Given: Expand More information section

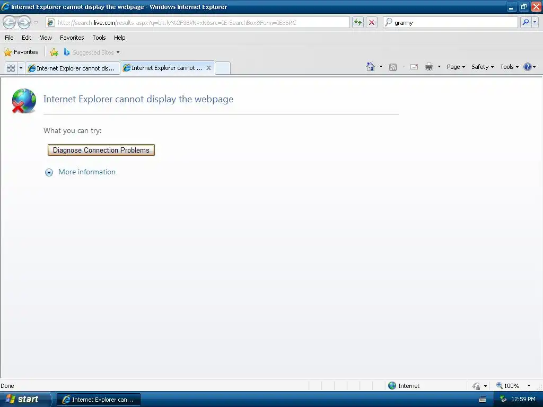Looking at the screenshot, I should [x=49, y=172].
